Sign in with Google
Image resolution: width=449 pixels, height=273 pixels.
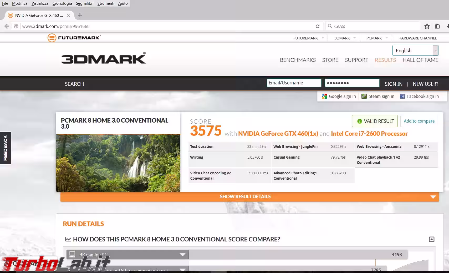pyautogui.click(x=339, y=96)
